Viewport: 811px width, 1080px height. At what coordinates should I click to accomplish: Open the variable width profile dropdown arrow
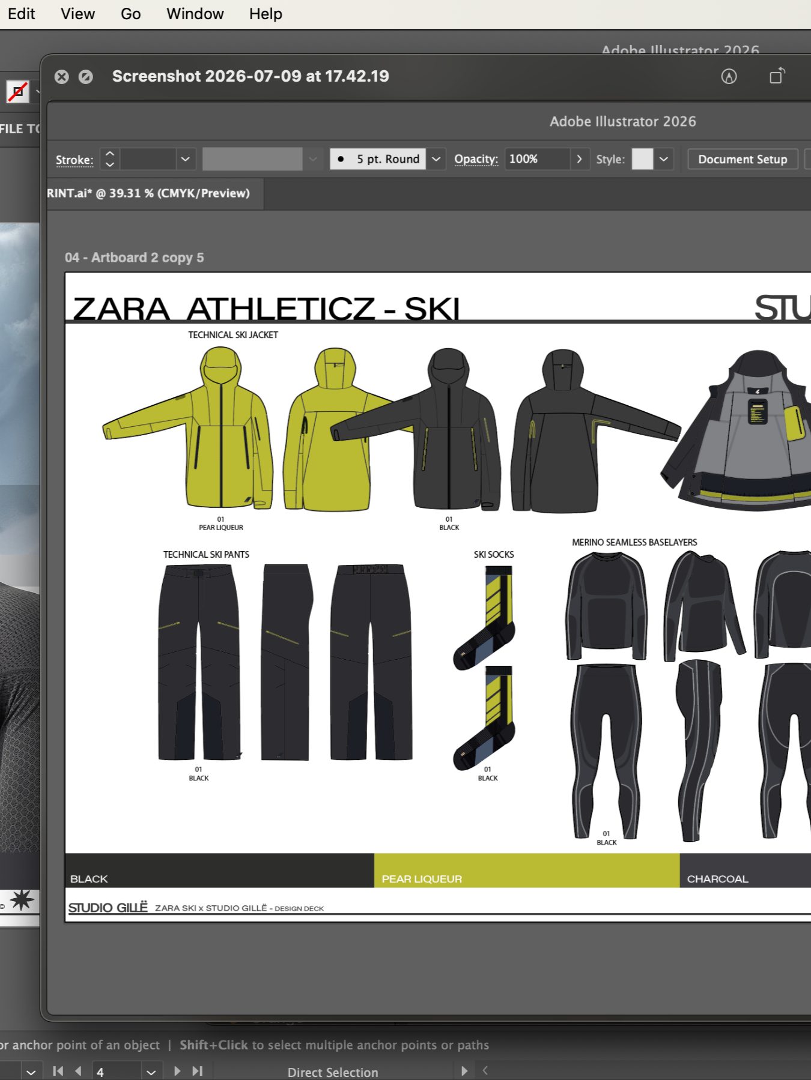coord(313,159)
